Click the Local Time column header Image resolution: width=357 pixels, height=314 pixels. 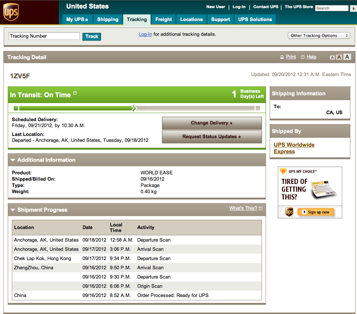[116, 228]
